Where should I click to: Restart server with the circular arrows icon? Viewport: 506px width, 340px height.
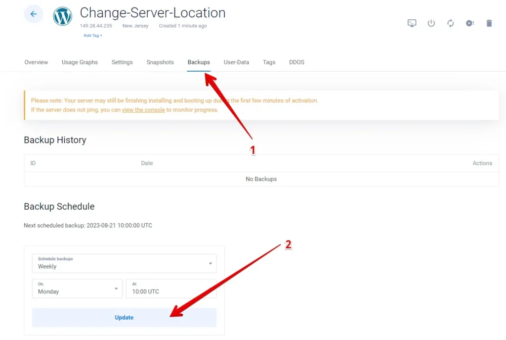(x=451, y=23)
